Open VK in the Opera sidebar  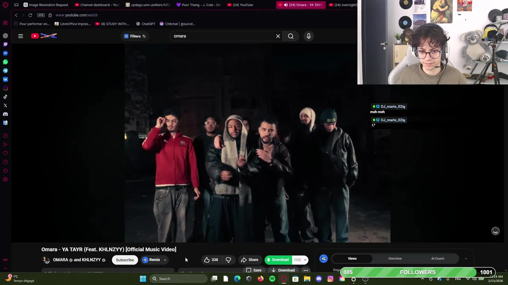coord(5,79)
